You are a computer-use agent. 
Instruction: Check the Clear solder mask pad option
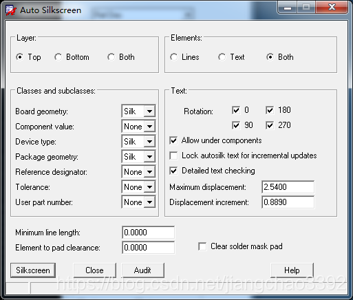[x=202, y=246]
